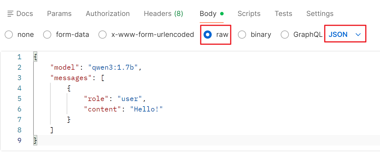The height and width of the screenshot is (153, 380).
Task: Click the JSON dropdown chevron arrow
Action: (x=358, y=35)
